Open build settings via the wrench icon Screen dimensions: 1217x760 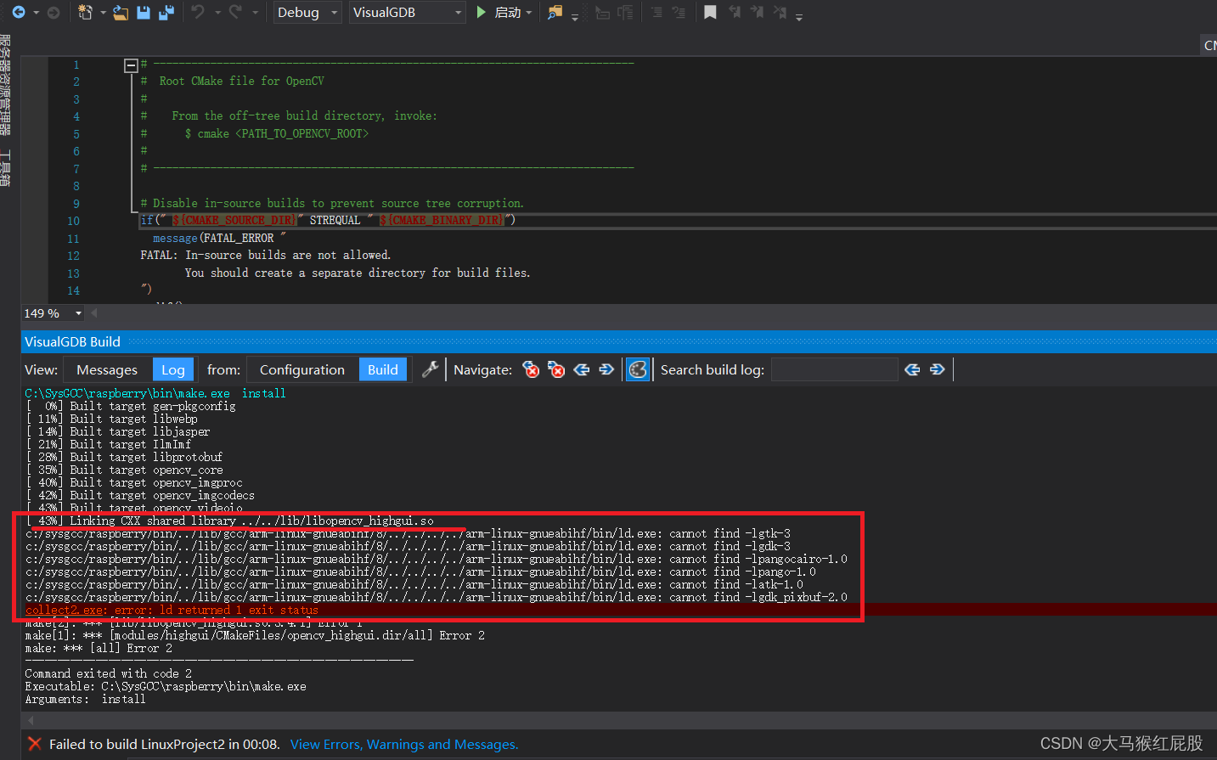430,369
